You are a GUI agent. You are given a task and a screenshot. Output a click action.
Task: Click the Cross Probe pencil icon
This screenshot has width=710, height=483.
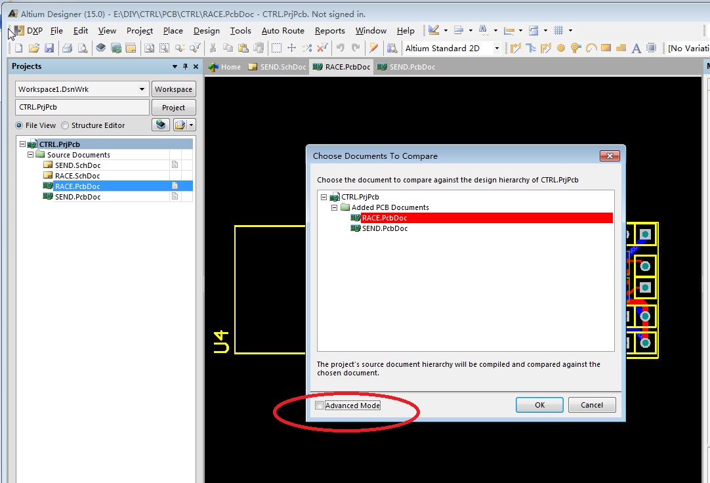pyautogui.click(x=373, y=48)
